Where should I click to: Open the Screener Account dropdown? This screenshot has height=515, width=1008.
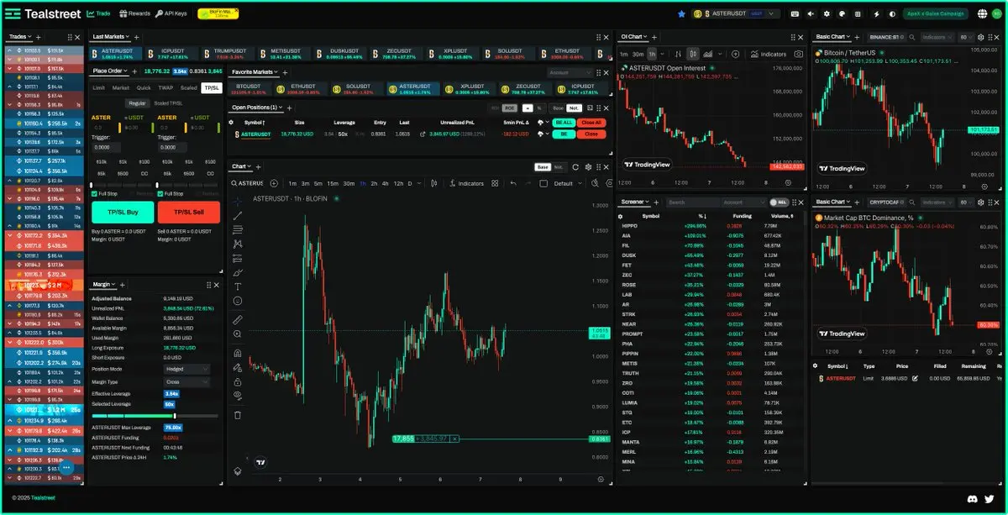tap(743, 202)
